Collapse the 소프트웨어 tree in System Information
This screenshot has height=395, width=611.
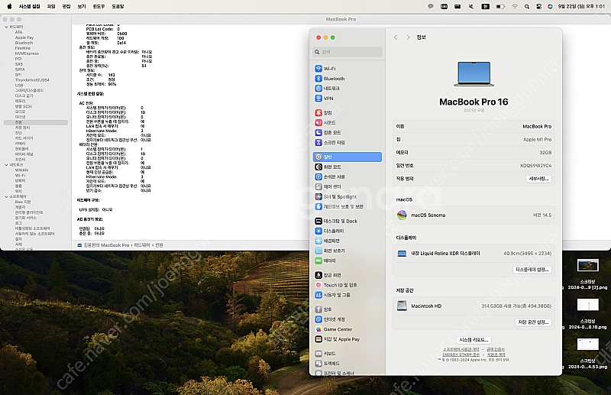pyautogui.click(x=6, y=196)
